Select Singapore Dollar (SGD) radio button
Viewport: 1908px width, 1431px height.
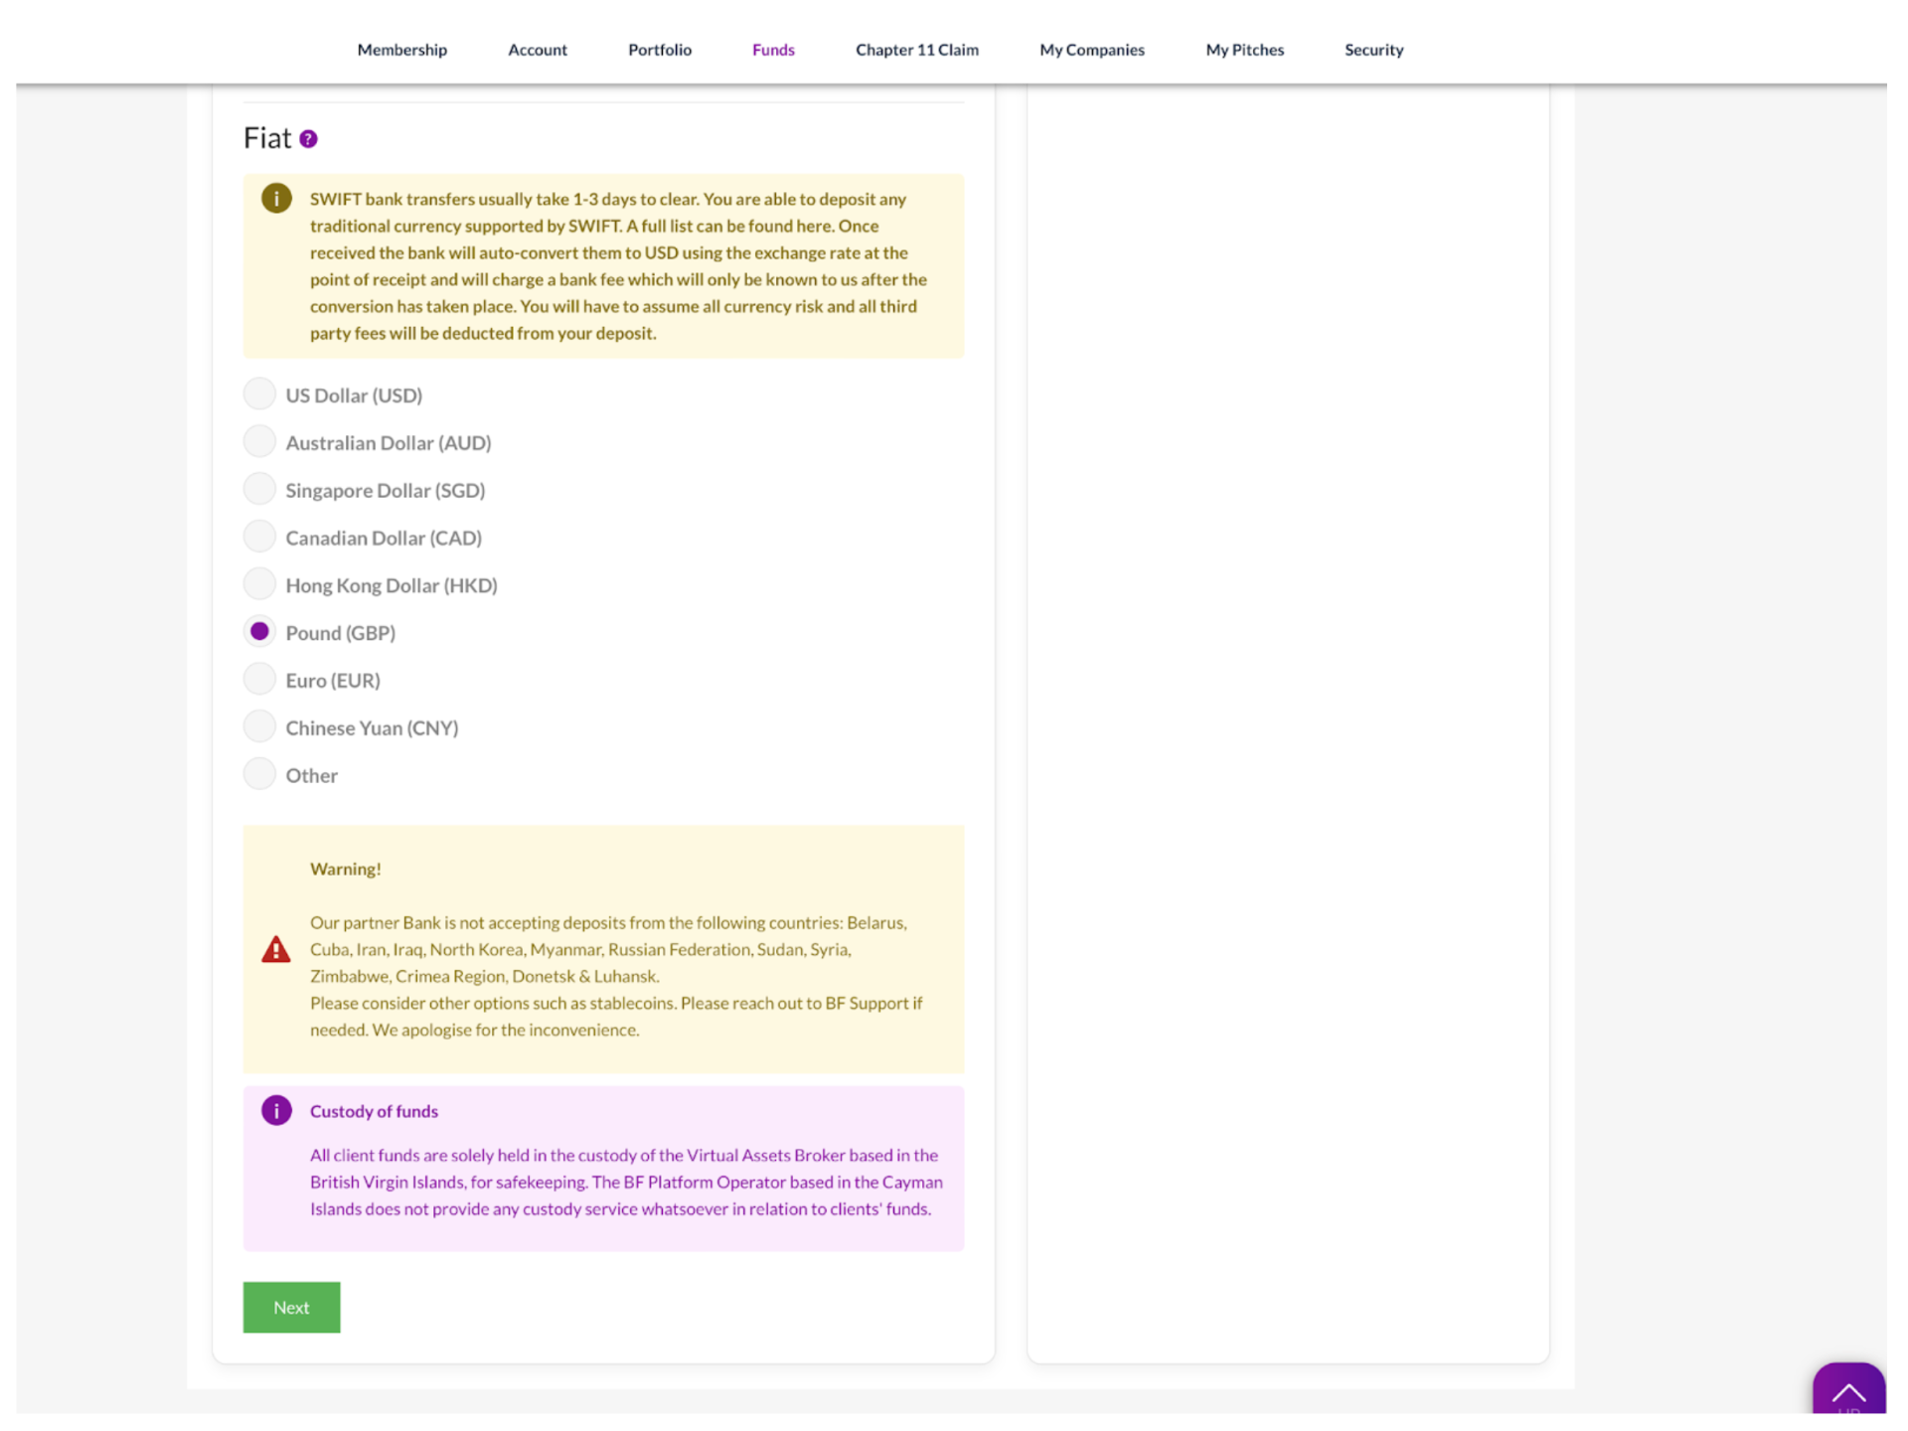(259, 489)
